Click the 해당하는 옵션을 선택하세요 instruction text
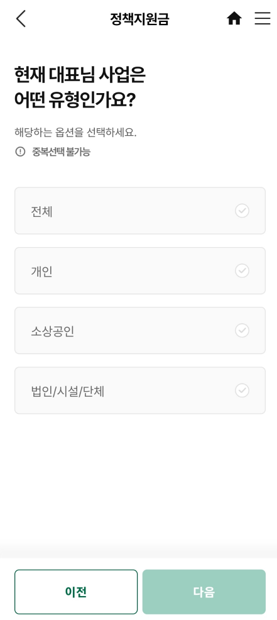 click(75, 133)
